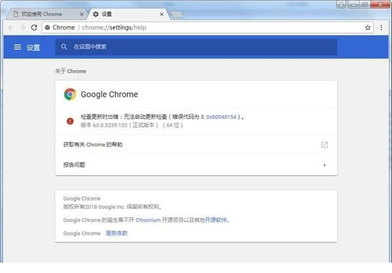This screenshot has width=392, height=273.
Task: Click the browser back arrow
Action: [10, 27]
